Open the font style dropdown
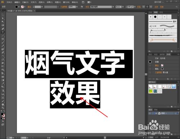This screenshot has width=180, height=139. point(123,7)
